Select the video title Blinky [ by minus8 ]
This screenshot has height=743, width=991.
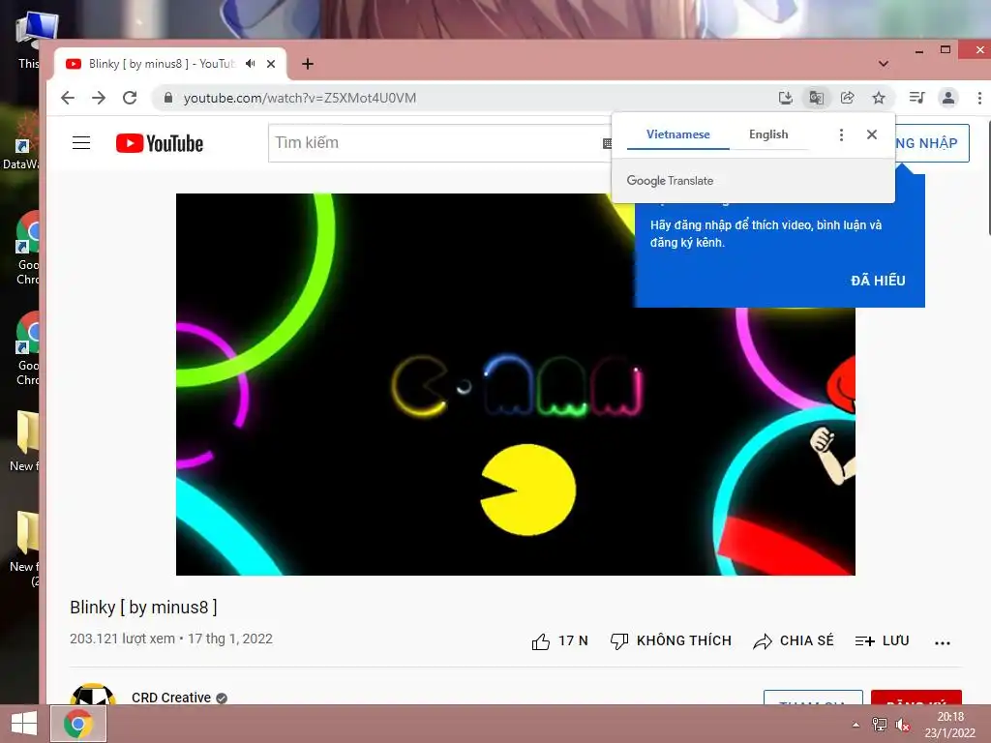coord(143,608)
